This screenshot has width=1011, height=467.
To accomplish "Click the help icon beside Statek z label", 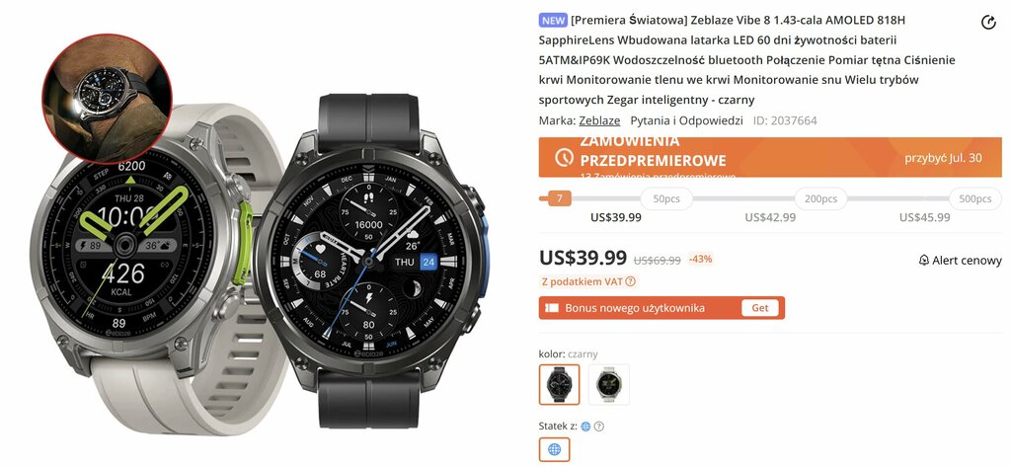I will pyautogui.click(x=598, y=426).
